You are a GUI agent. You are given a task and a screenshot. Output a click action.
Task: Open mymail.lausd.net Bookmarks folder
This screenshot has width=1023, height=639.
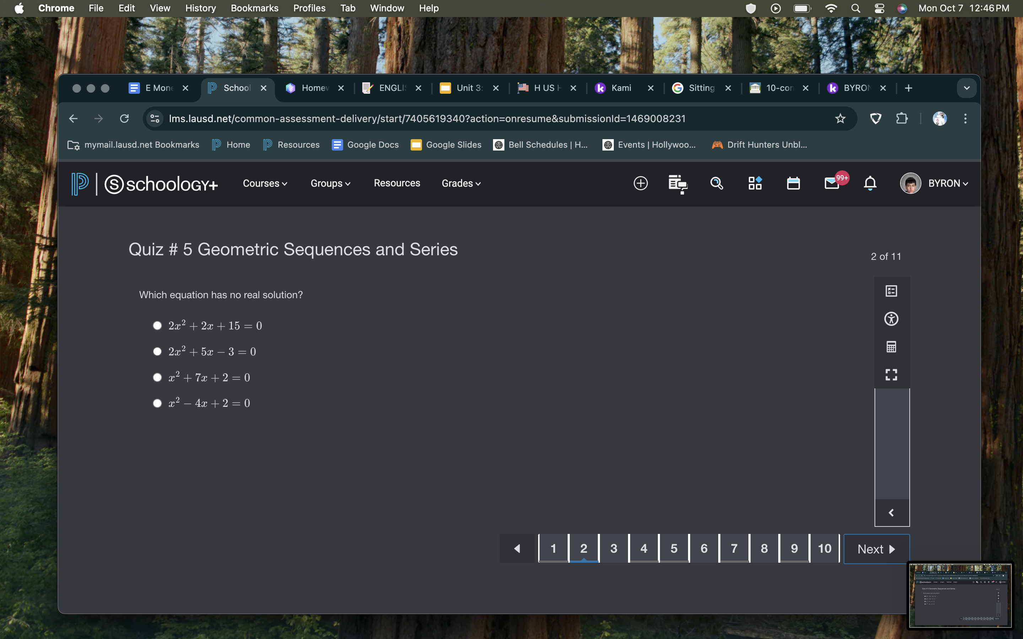pos(133,145)
